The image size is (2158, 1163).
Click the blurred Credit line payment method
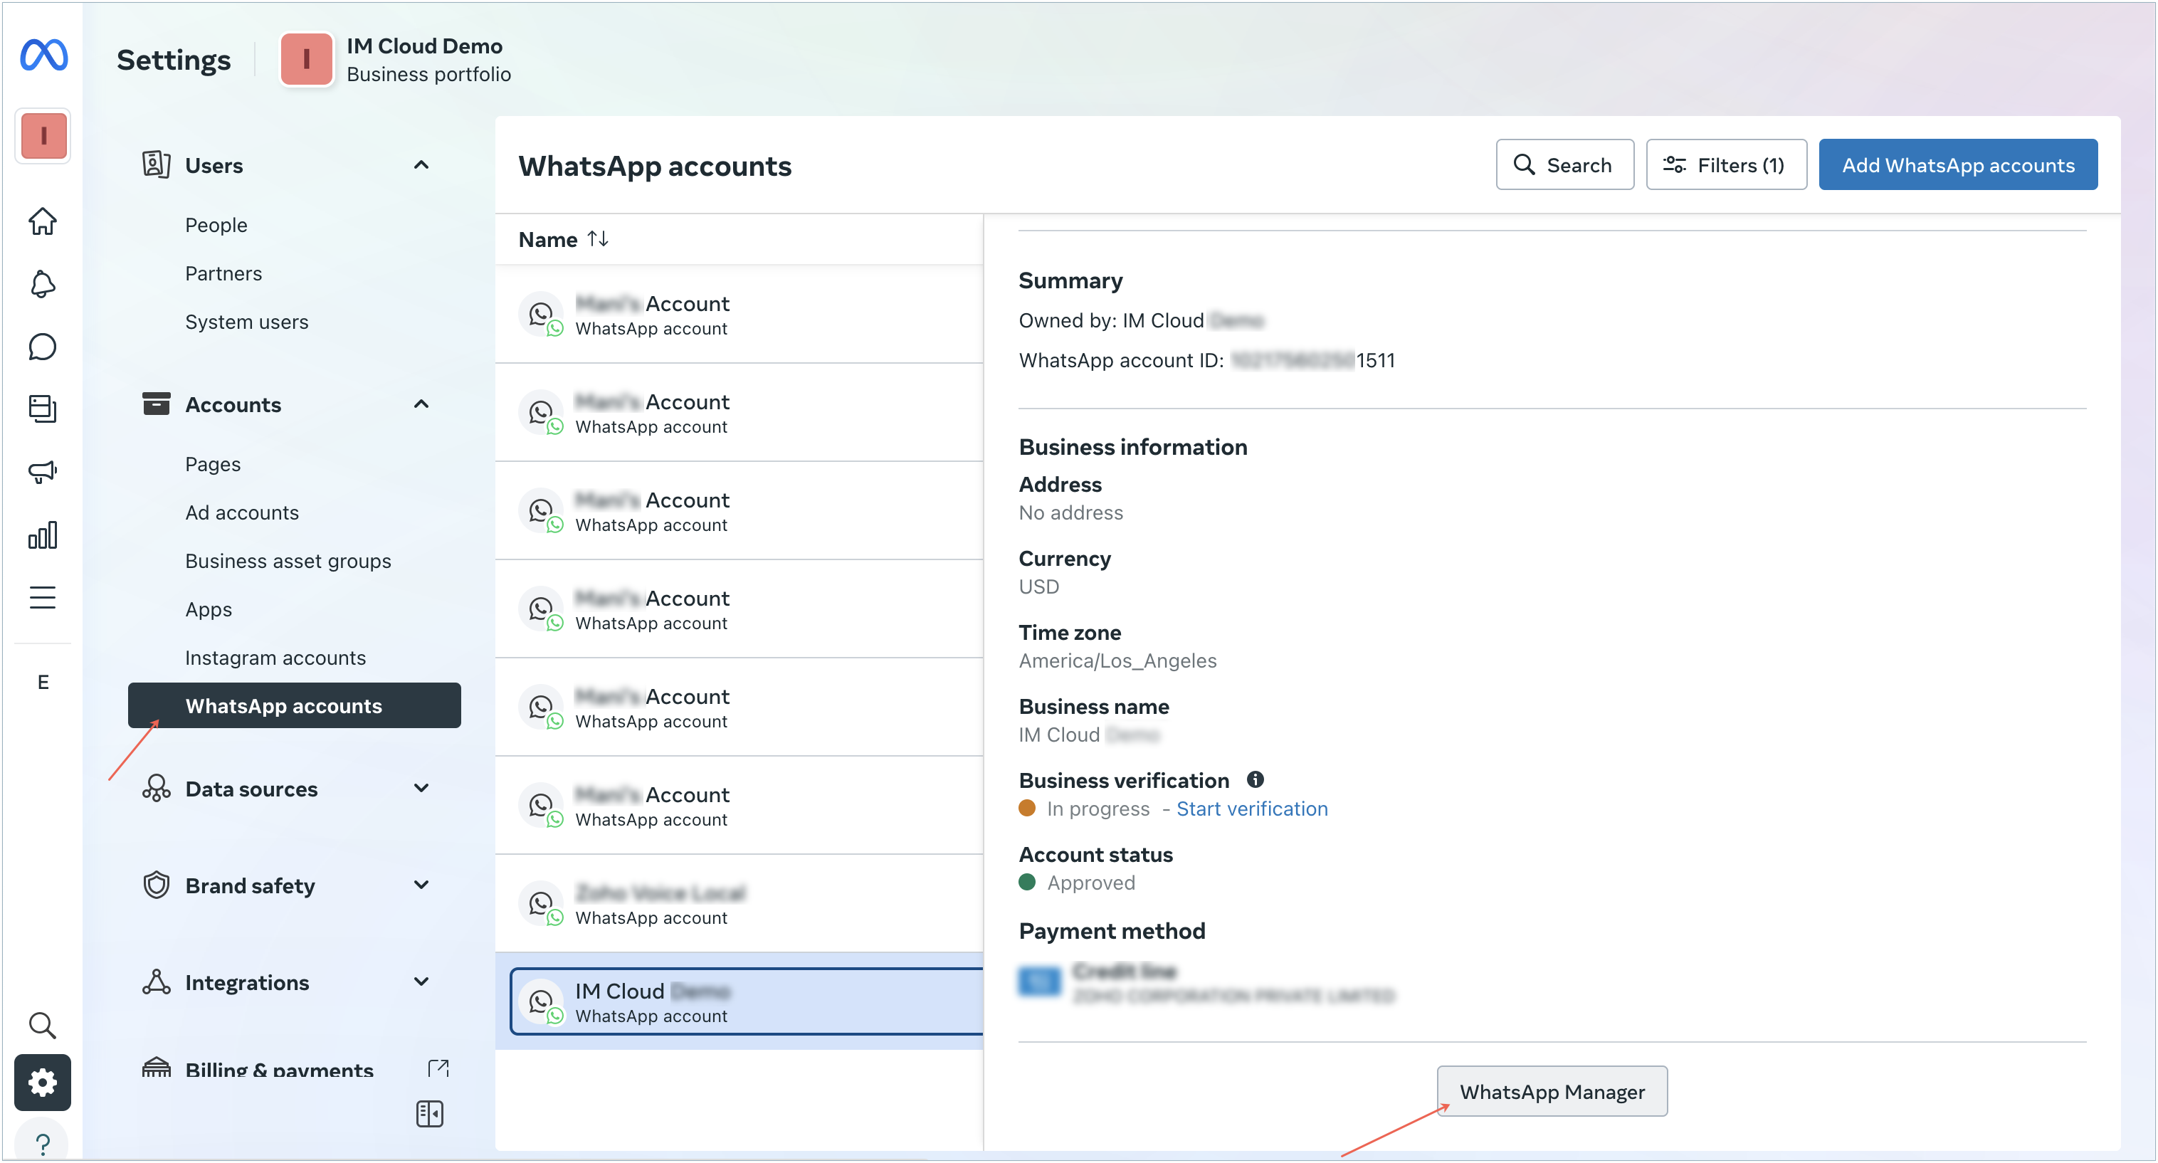click(x=1206, y=983)
